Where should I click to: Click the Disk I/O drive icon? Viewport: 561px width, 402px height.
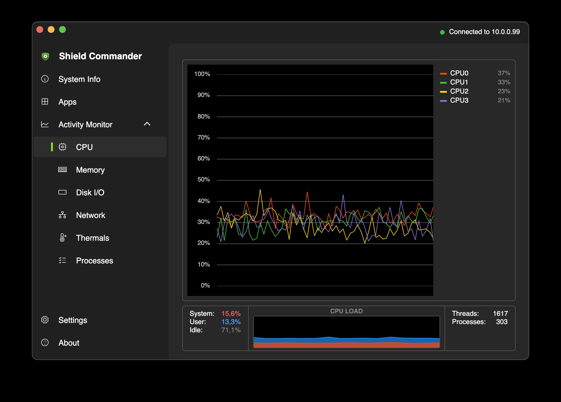pyautogui.click(x=62, y=192)
